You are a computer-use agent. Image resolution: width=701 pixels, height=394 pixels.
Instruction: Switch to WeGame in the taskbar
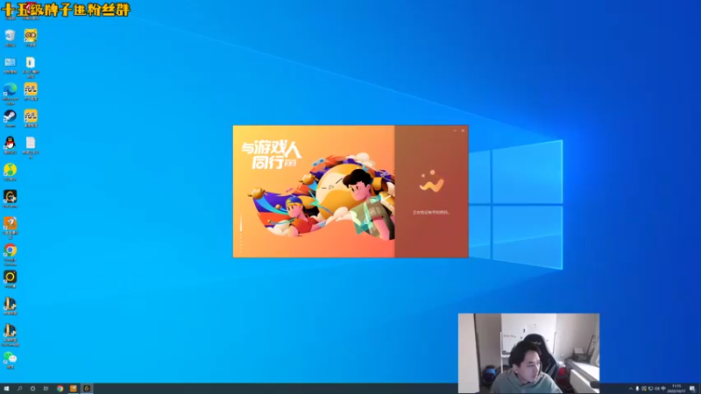coord(87,389)
